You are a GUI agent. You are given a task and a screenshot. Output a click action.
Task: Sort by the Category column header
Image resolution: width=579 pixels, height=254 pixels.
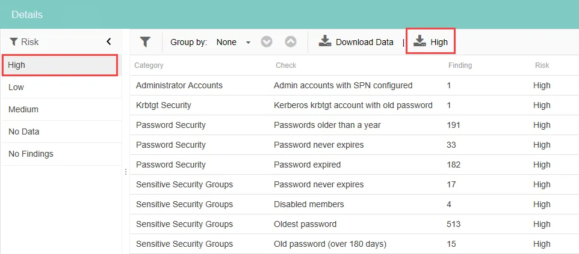[149, 65]
